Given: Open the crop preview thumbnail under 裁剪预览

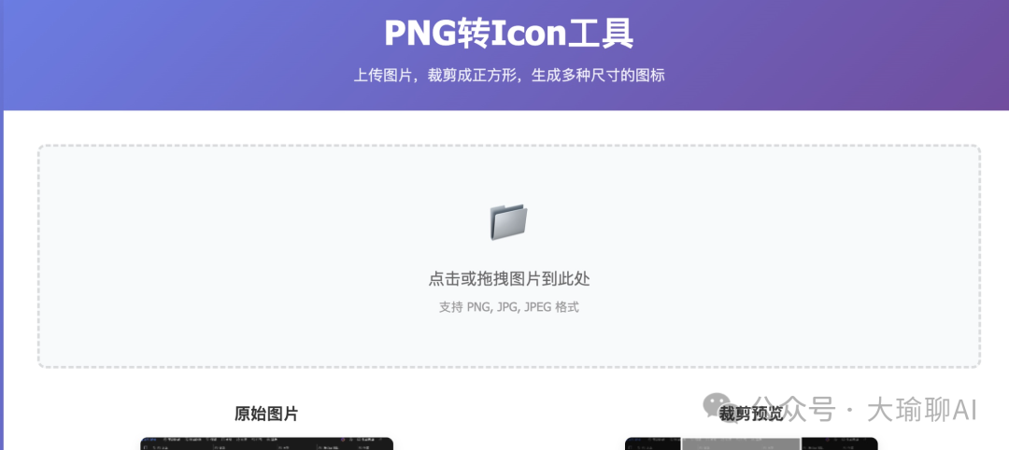Looking at the screenshot, I should pyautogui.click(x=751, y=443).
